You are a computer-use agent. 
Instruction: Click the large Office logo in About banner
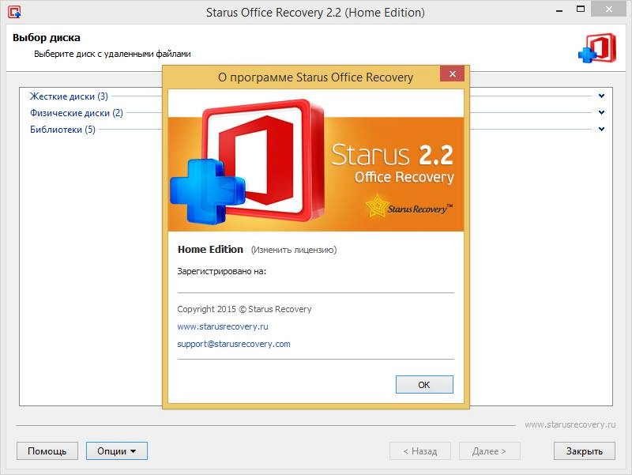click(248, 162)
